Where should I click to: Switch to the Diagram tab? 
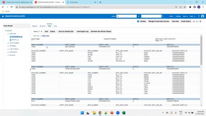(x=34, y=26)
